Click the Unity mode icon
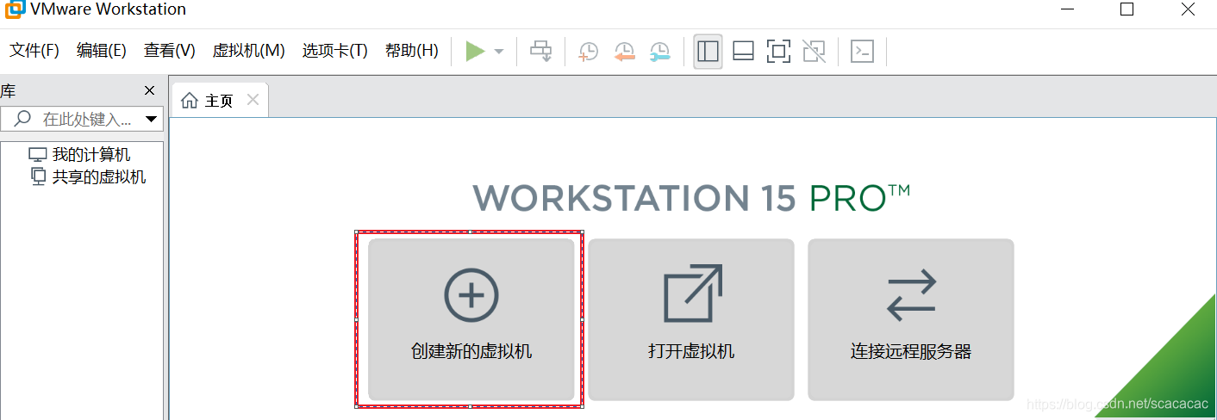Screen dimensions: 1217x420 [x=814, y=52]
